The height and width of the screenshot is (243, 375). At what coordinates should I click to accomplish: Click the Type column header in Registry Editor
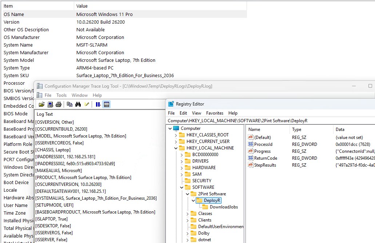[x=311, y=130]
